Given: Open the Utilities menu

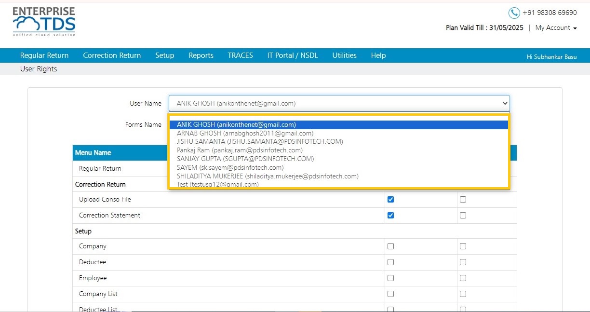Looking at the screenshot, I should pos(344,55).
